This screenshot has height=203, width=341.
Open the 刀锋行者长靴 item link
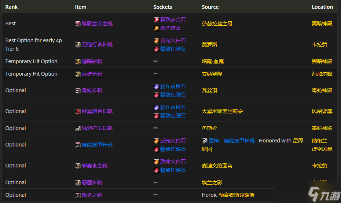(x=97, y=44)
